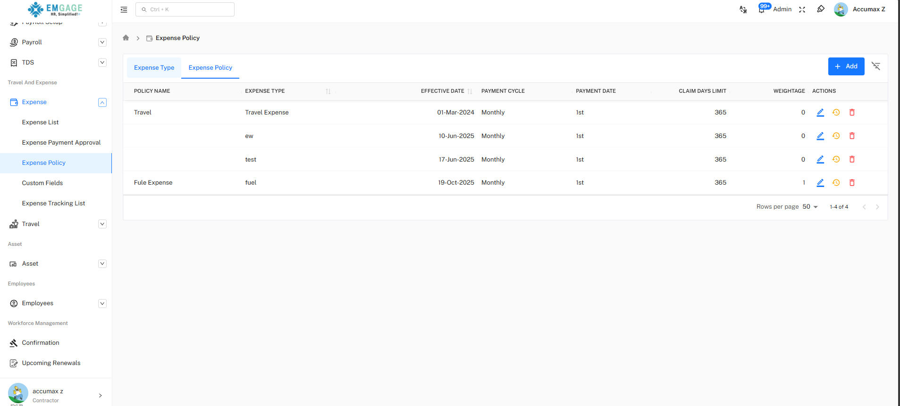
Task: Toggle fullscreen mode icon
Action: [x=802, y=9]
